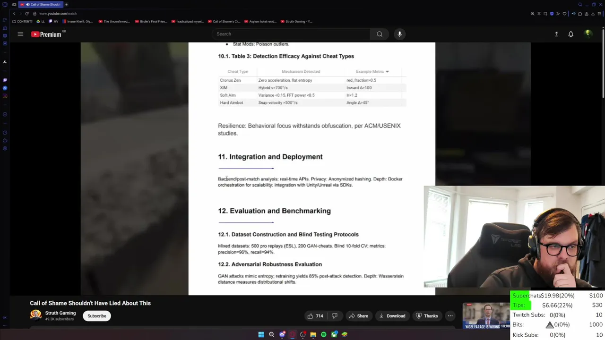Click the player/flow arrow toolbar icon

tap(558, 14)
